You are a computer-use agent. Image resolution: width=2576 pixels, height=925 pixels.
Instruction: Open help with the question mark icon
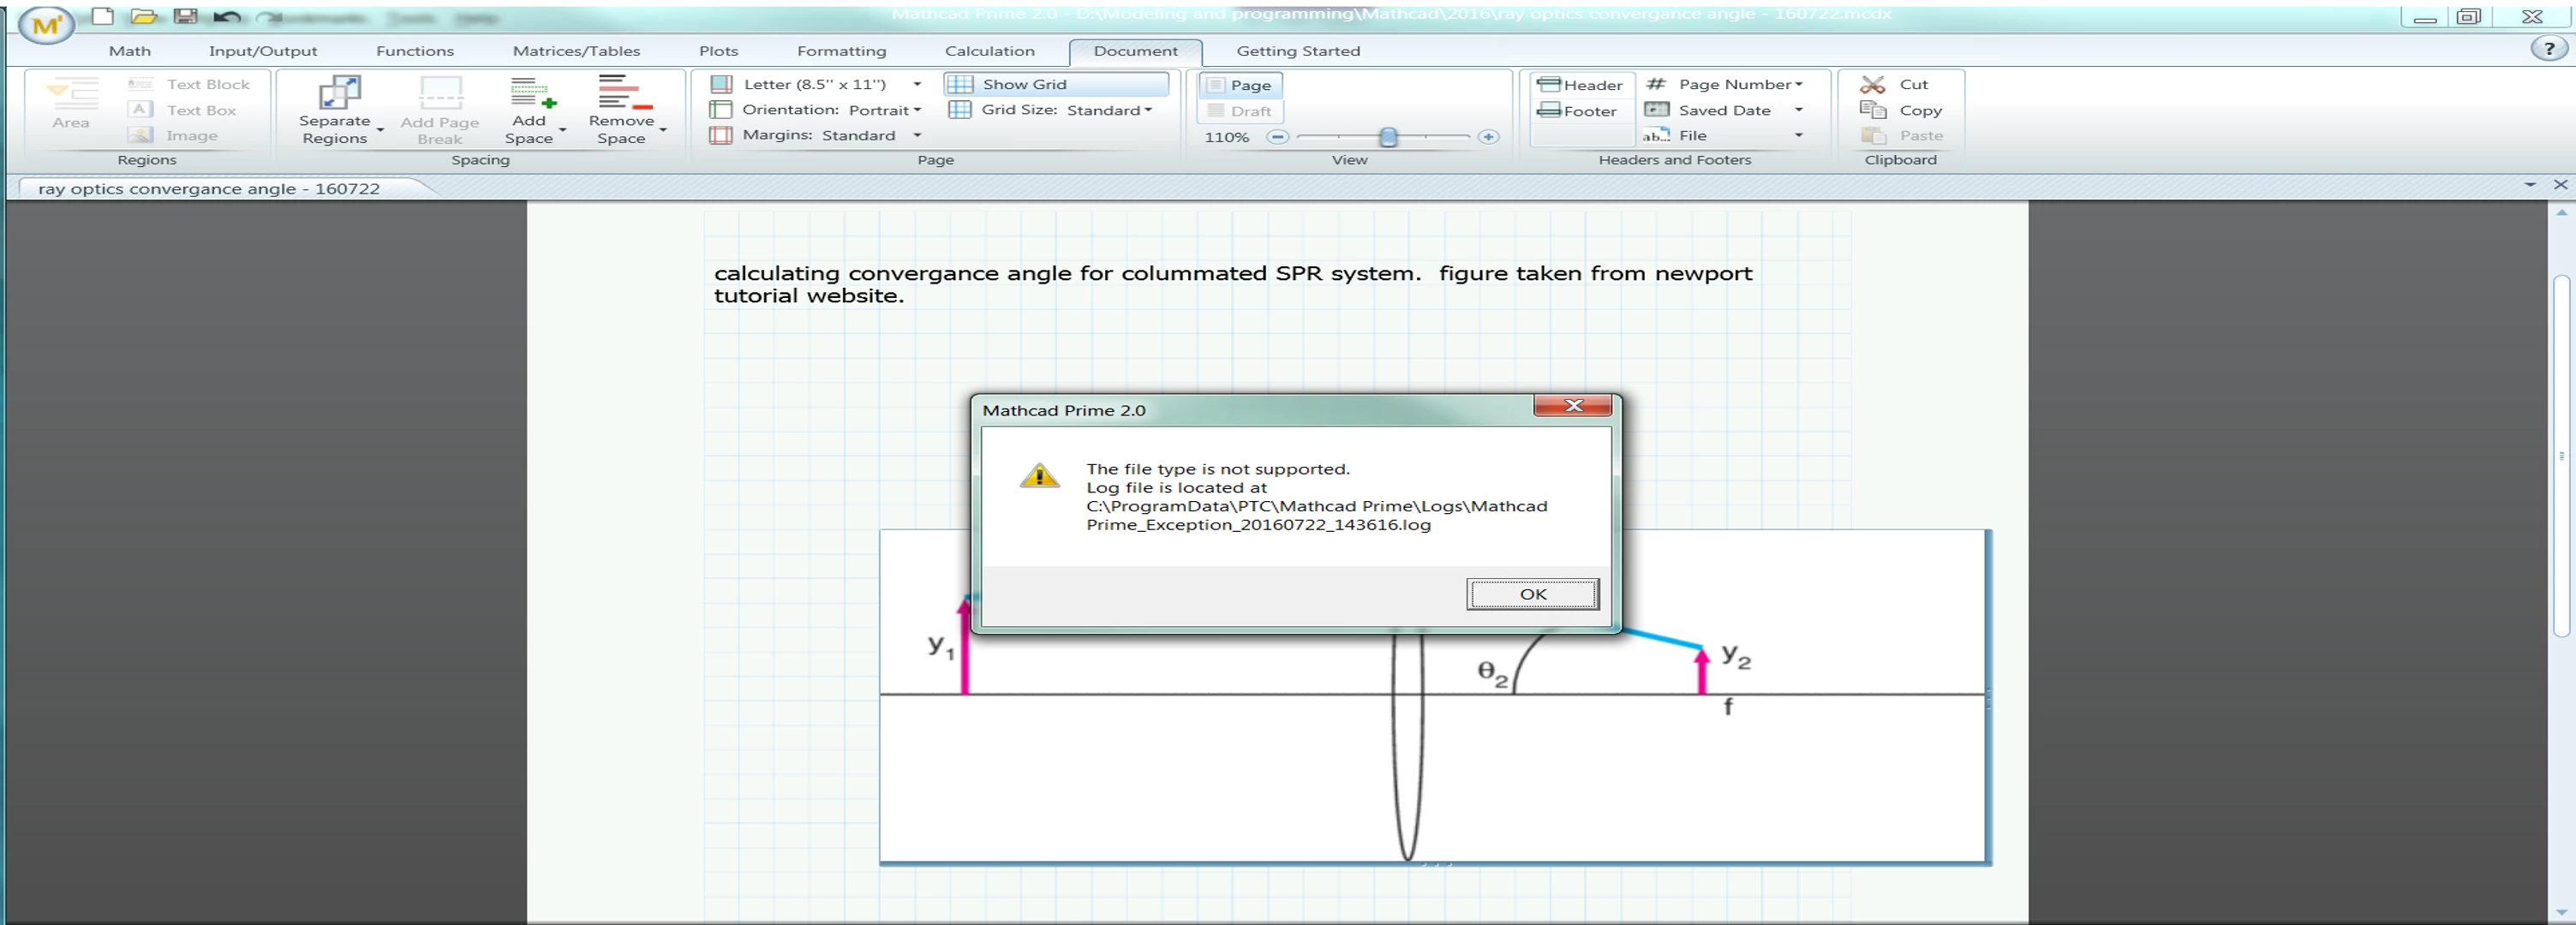pyautogui.click(x=2548, y=48)
